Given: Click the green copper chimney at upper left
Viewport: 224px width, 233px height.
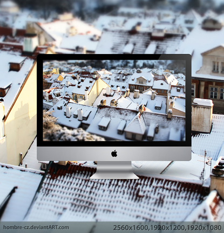Looking at the screenshot, I should point(31,43).
